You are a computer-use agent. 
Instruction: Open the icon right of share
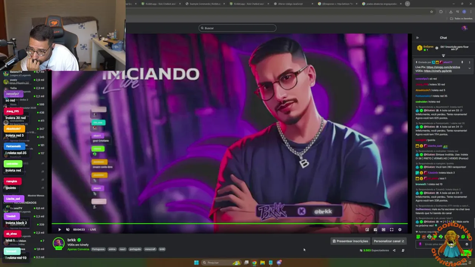point(403,250)
